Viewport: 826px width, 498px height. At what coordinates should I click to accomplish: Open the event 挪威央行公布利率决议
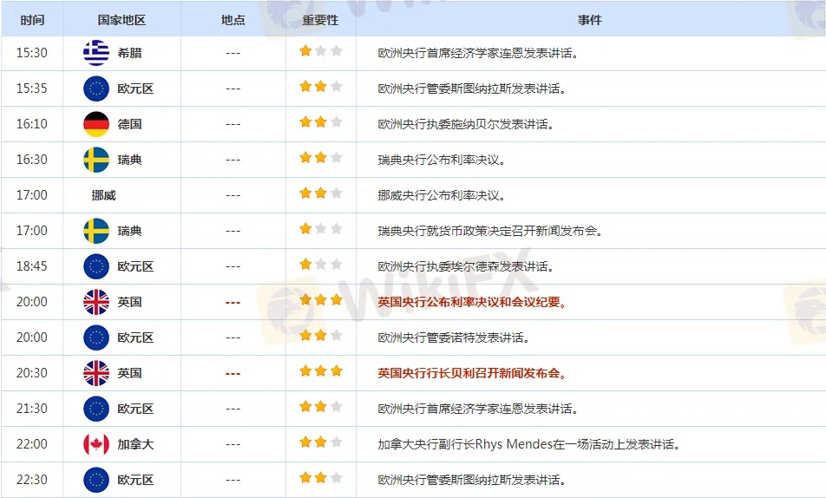pos(442,195)
